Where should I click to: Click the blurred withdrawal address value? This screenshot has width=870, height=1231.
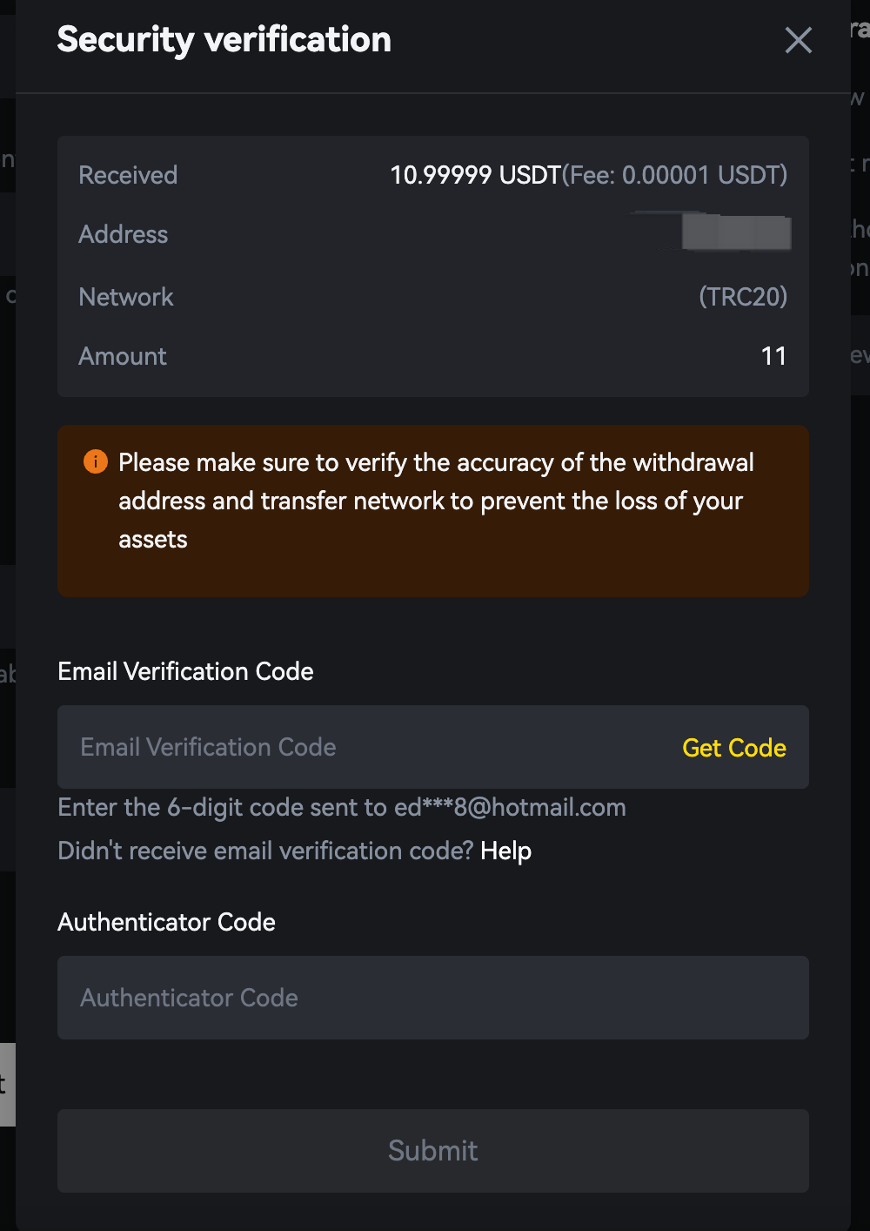736,233
